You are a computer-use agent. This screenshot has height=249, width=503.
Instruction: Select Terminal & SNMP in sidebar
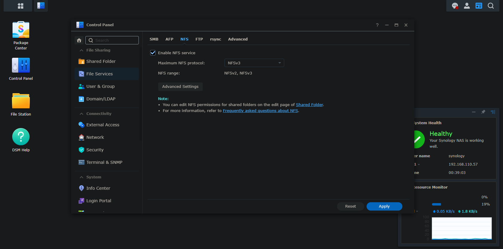click(x=104, y=162)
